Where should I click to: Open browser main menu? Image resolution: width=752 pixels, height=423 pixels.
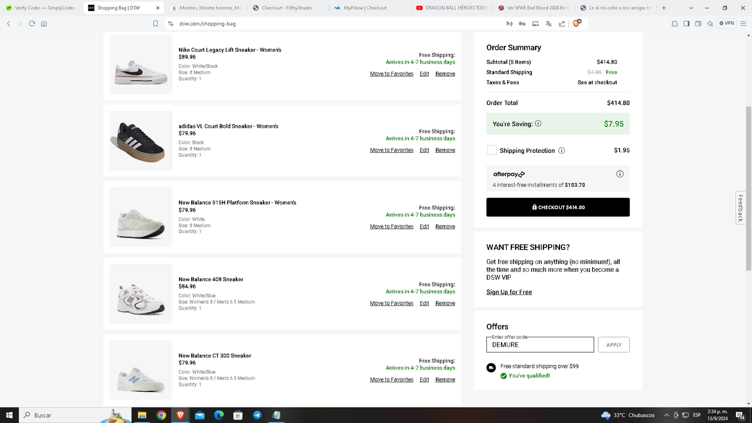(743, 24)
